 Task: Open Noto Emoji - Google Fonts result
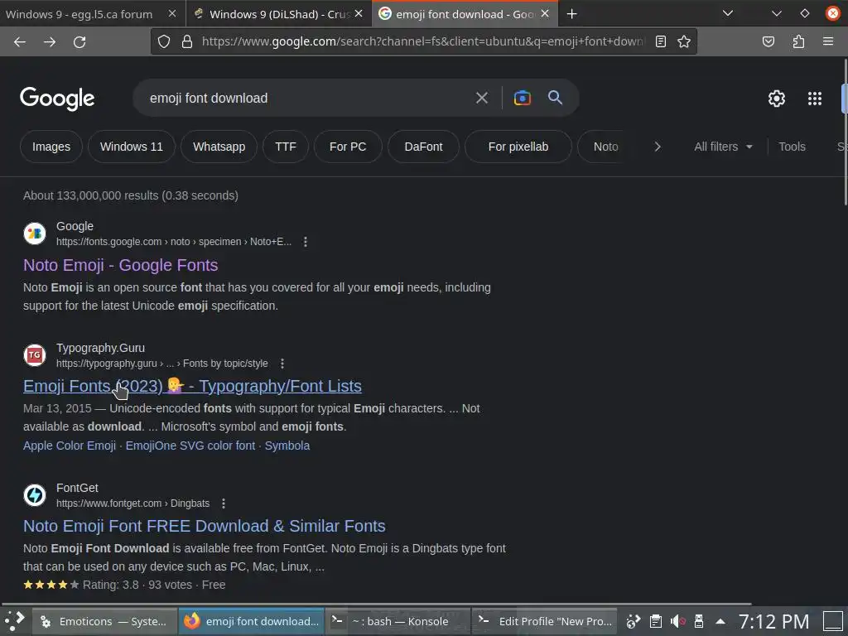tap(121, 265)
